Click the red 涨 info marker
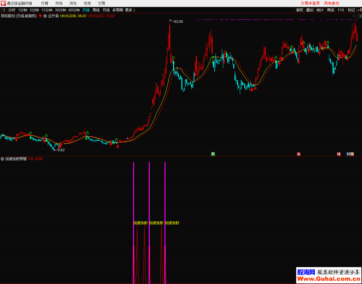Screen dimensions: 362x284 (x=299, y=154)
